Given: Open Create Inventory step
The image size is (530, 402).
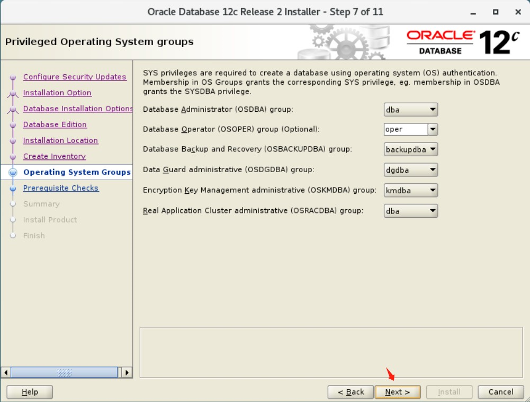Looking at the screenshot, I should 55,156.
